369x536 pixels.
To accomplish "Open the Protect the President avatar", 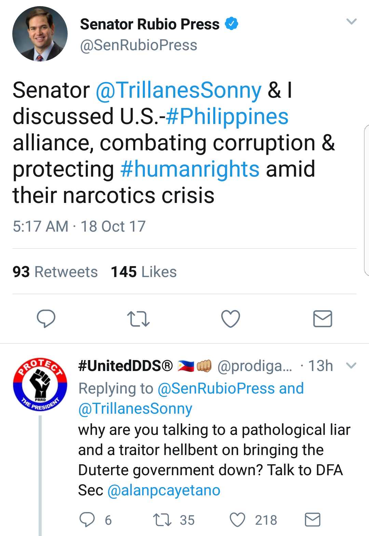I will [x=40, y=384].
